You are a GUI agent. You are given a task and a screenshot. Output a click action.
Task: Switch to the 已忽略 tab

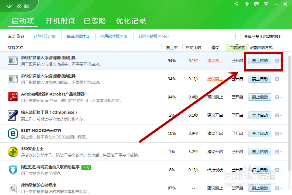[95, 21]
